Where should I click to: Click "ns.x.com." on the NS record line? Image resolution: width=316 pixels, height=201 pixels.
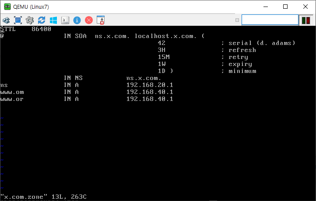144,78
